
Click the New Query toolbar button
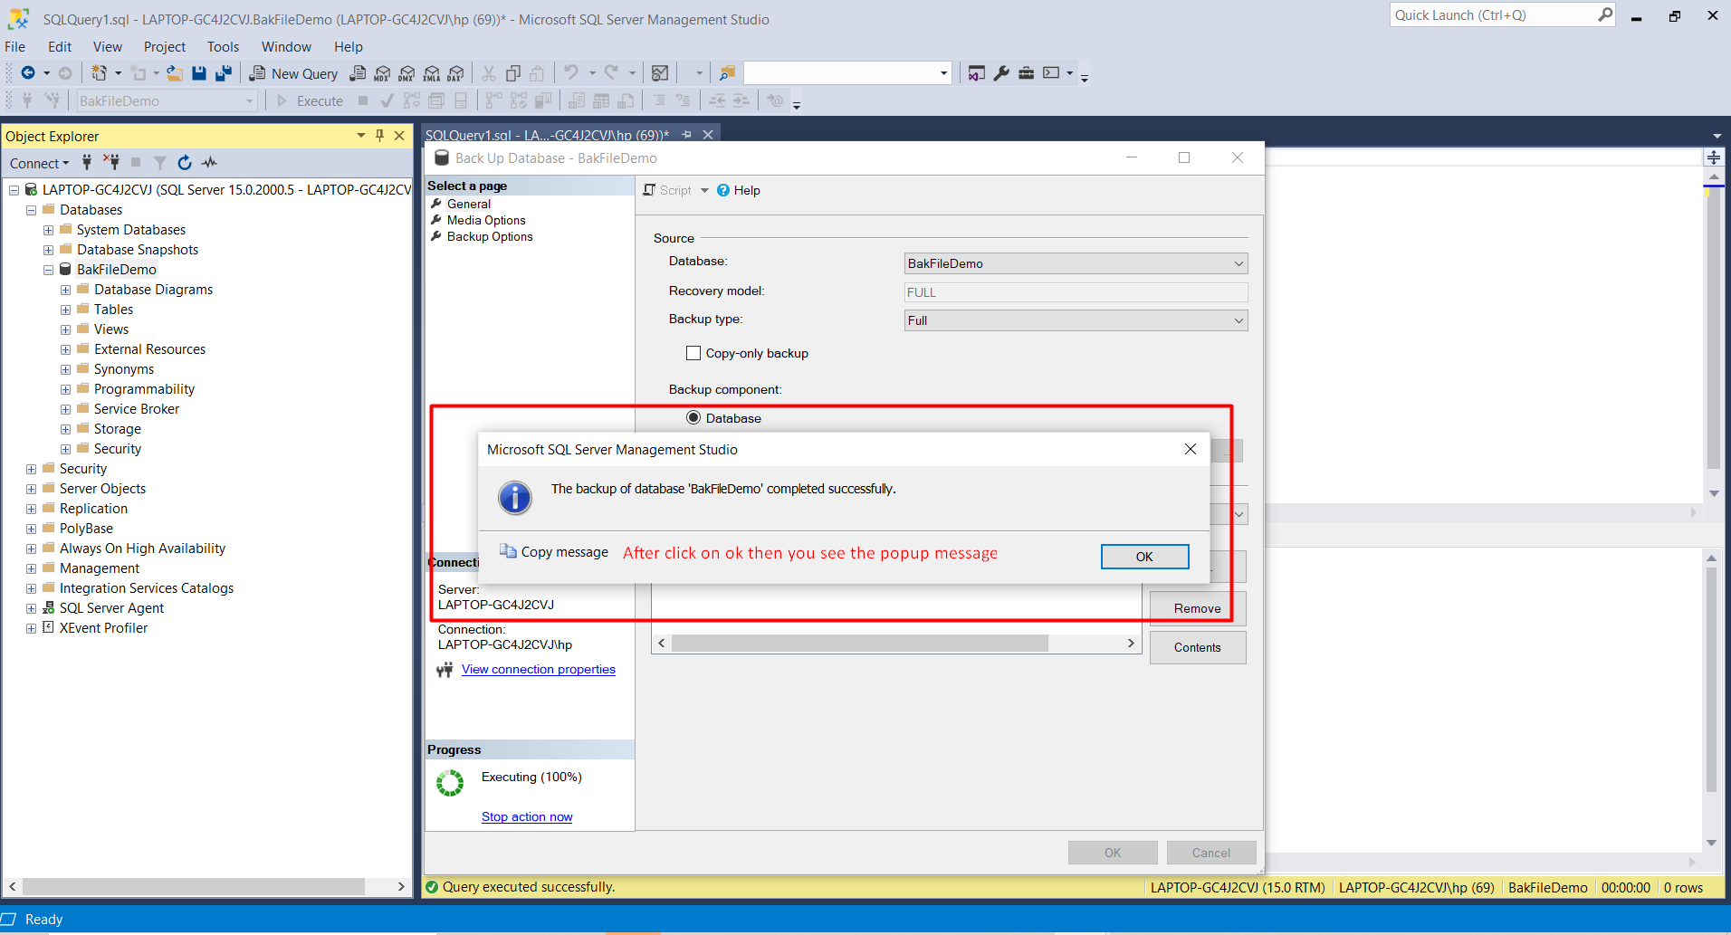coord(294,73)
